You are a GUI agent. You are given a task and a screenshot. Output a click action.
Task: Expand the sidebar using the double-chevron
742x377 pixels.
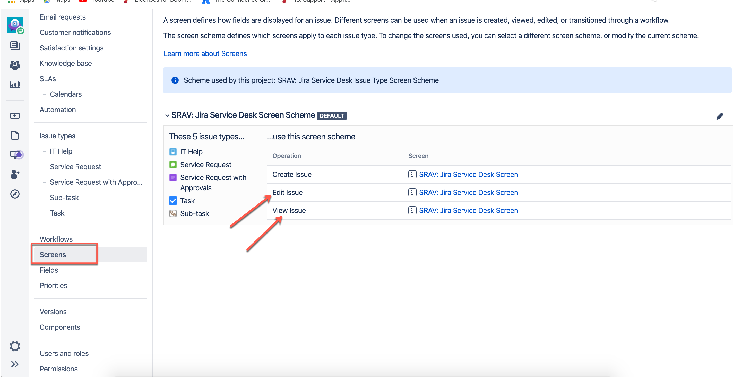point(15,364)
